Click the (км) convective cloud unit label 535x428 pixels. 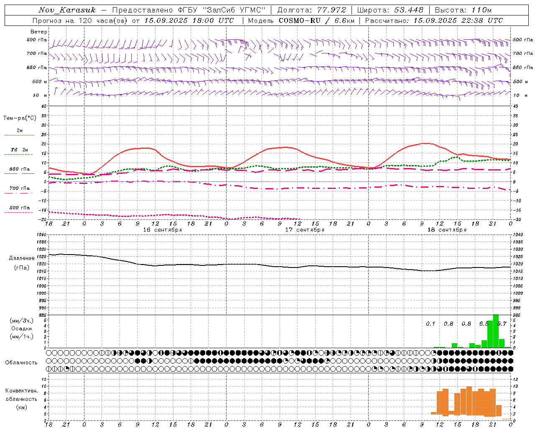point(22,407)
